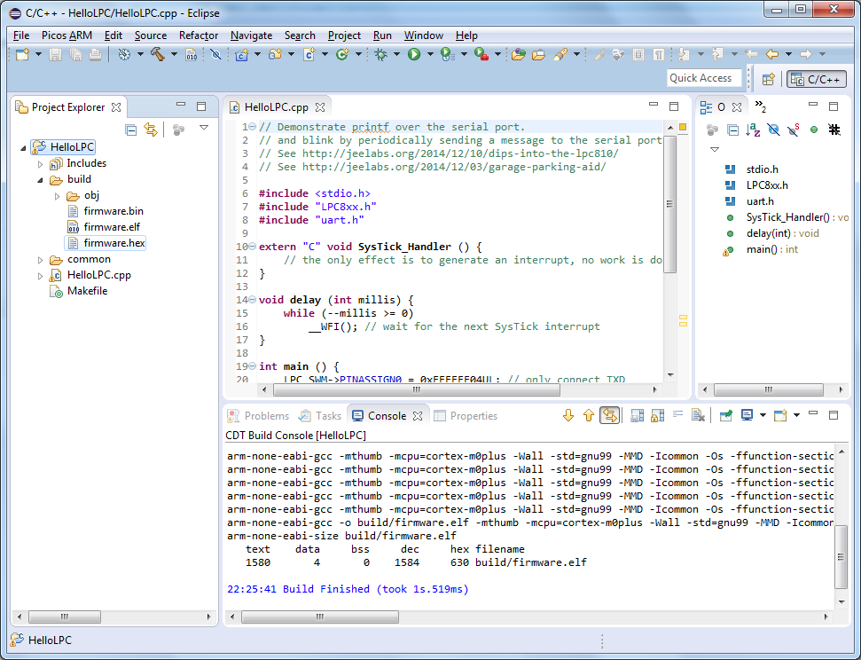Toggle Hide Non-Public Members green dot
The image size is (861, 660).
tap(814, 130)
